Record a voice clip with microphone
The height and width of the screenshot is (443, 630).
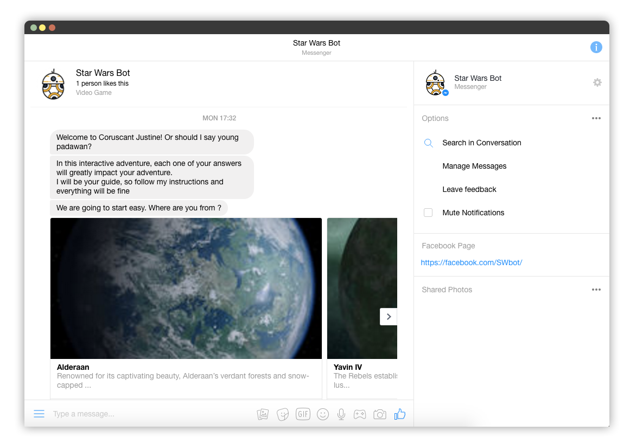pos(341,414)
